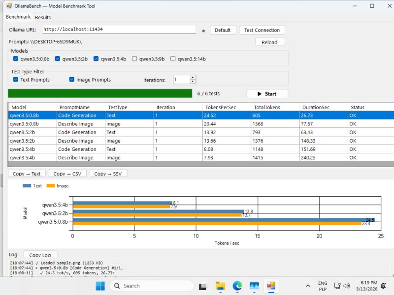The image size is (394, 295).
Task: Click the 13.92 tokens per sec cell
Action: (x=227, y=132)
